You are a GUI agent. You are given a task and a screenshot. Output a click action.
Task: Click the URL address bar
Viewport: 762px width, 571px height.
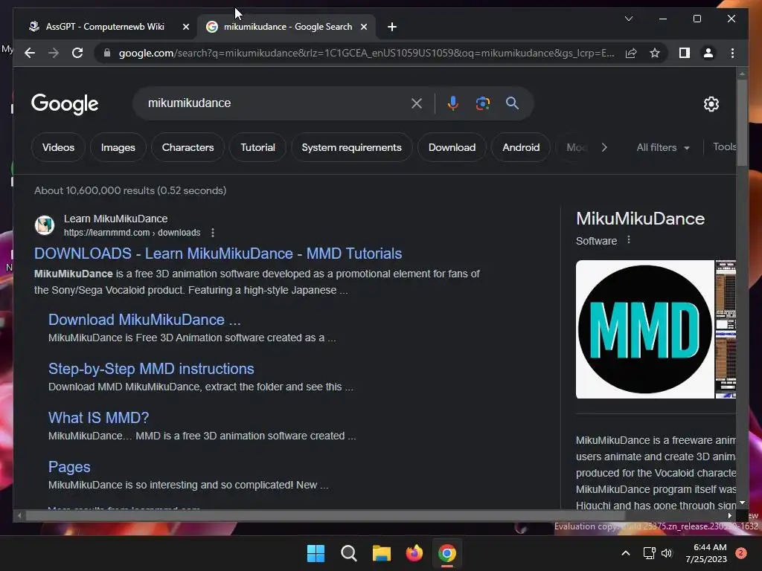tap(366, 53)
